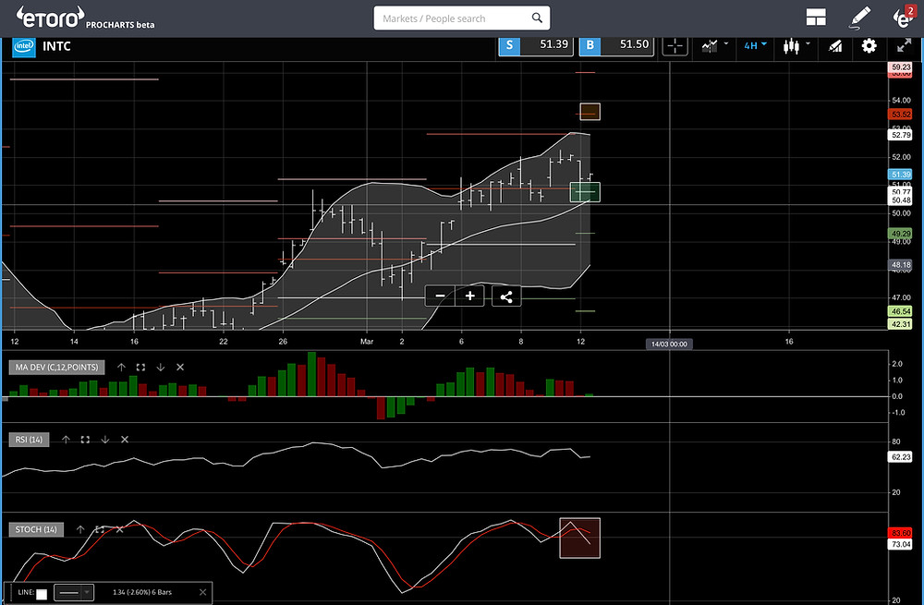Open the line style dropdown
Screen dimensions: 924x605
(74, 592)
